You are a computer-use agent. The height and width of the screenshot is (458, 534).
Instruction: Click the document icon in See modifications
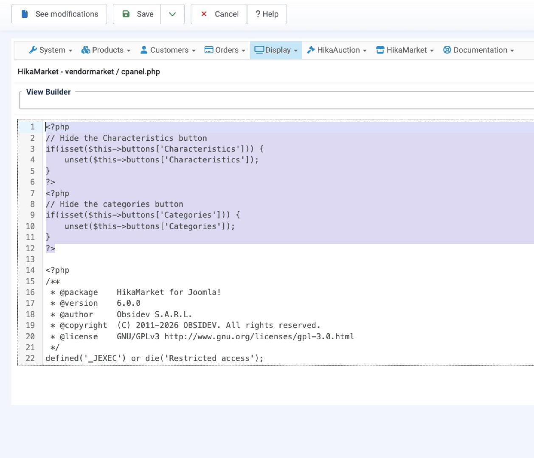[x=25, y=14]
